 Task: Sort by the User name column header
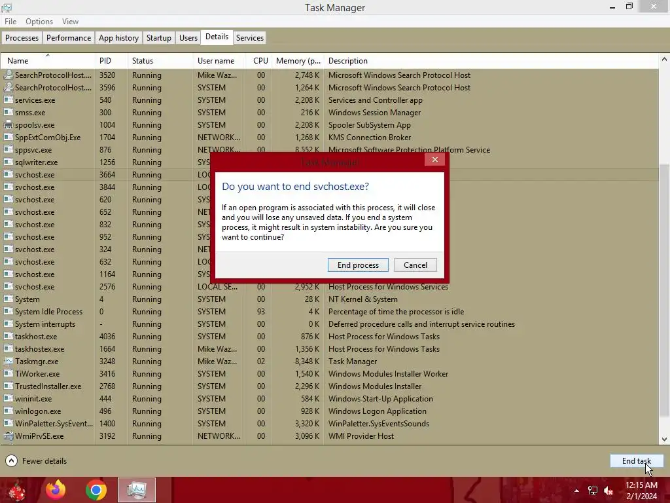click(219, 61)
